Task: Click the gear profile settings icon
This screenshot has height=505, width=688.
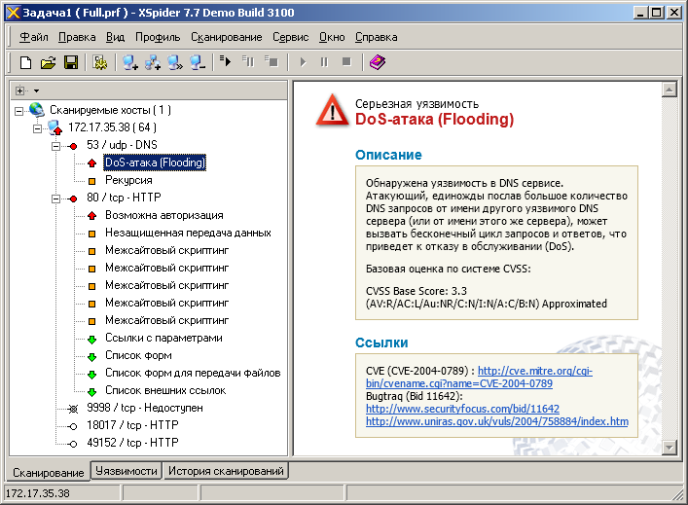Action: pyautogui.click(x=99, y=62)
